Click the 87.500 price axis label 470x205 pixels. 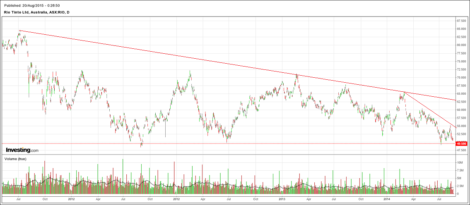[x=462, y=21]
